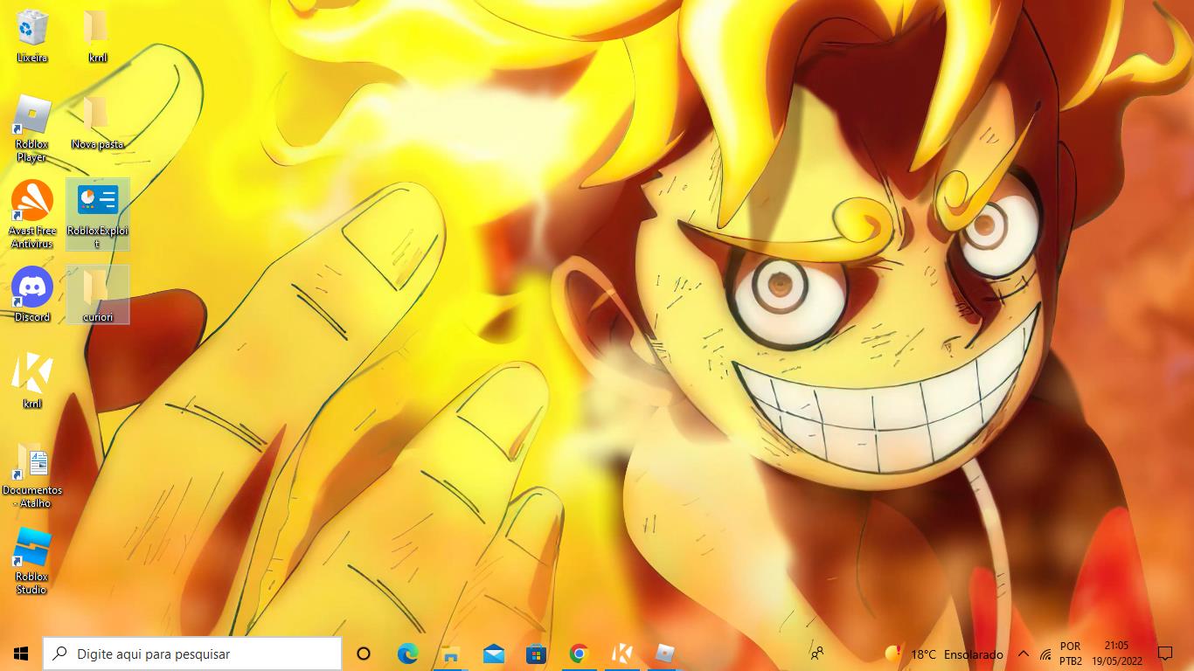Viewport: 1194px width, 671px height.
Task: Open the Windows Start menu
Action: coord(21,654)
